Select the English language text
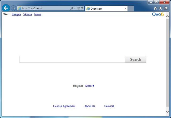The image size is (171, 118). [x=78, y=86]
